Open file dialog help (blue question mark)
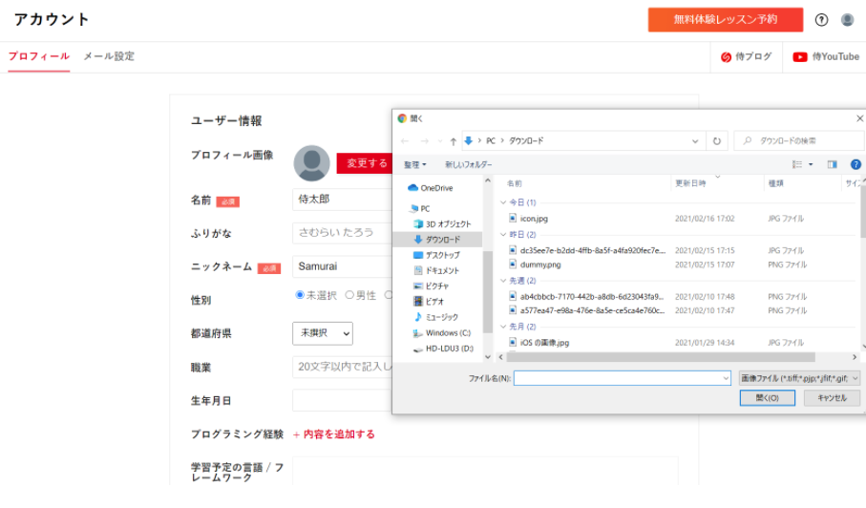The image size is (866, 508). 855,165
